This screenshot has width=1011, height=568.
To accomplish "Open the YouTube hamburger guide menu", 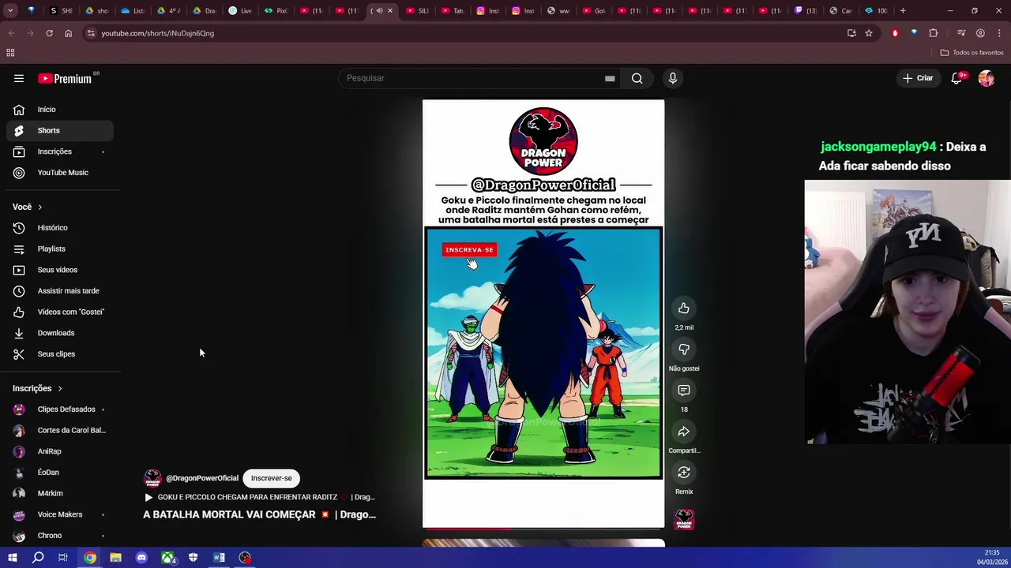I will (19, 78).
